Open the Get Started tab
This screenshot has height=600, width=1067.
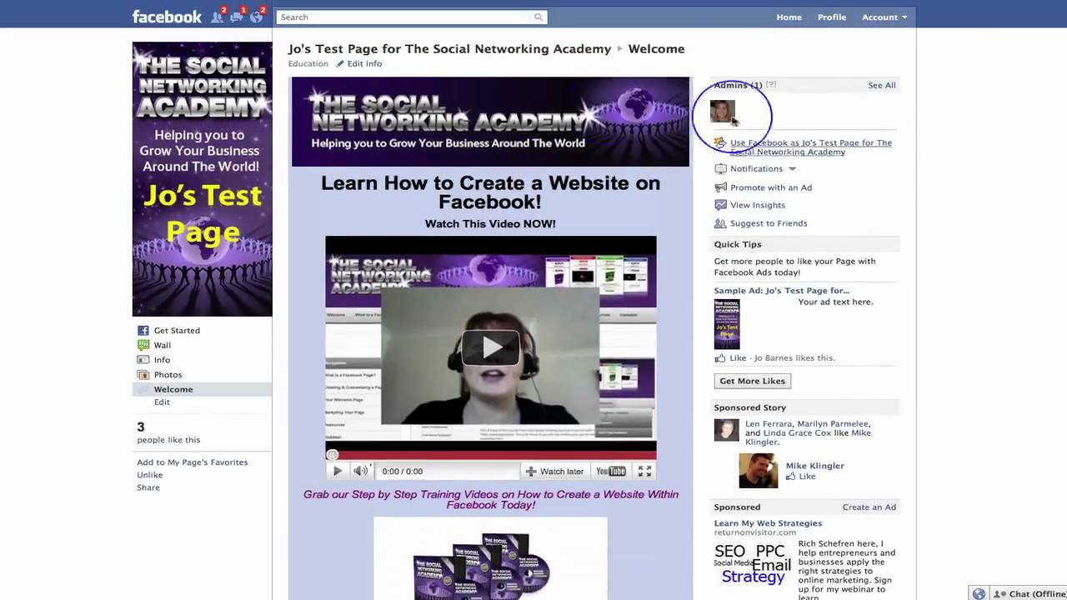coord(177,330)
